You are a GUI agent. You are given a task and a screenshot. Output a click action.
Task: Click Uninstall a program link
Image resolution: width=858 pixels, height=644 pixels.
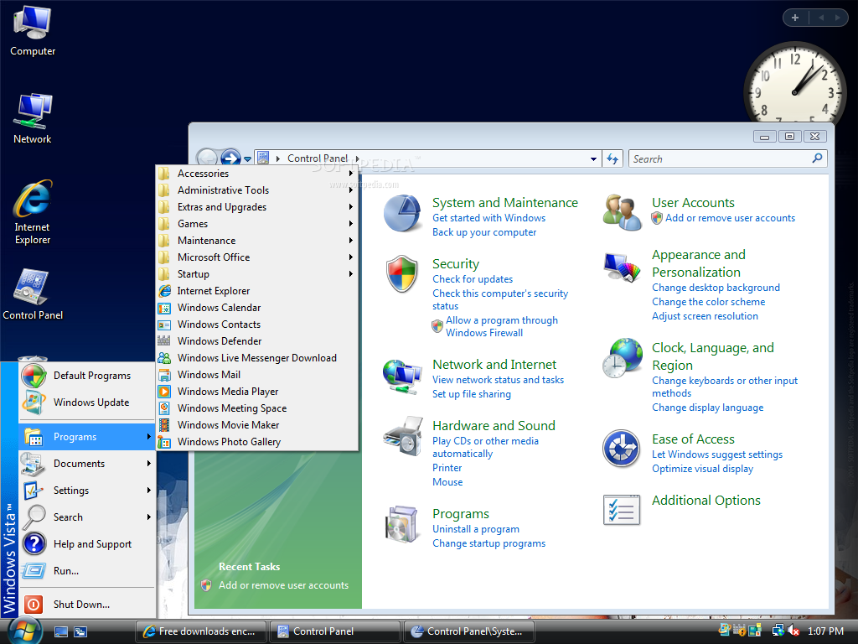[476, 529]
